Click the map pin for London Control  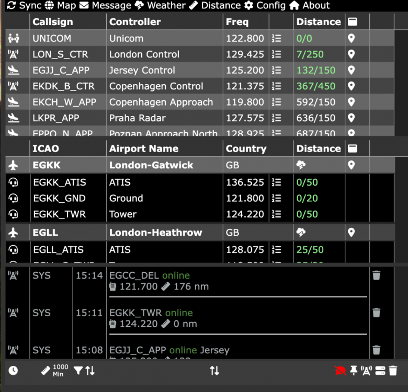pos(352,54)
